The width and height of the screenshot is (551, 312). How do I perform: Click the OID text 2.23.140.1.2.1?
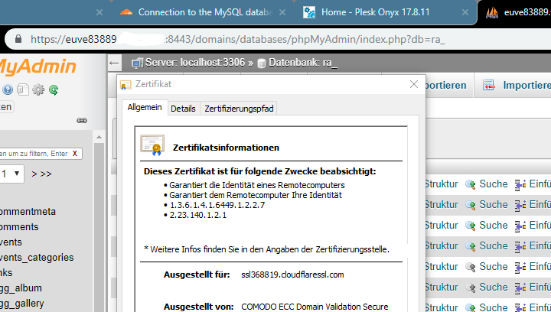(198, 215)
